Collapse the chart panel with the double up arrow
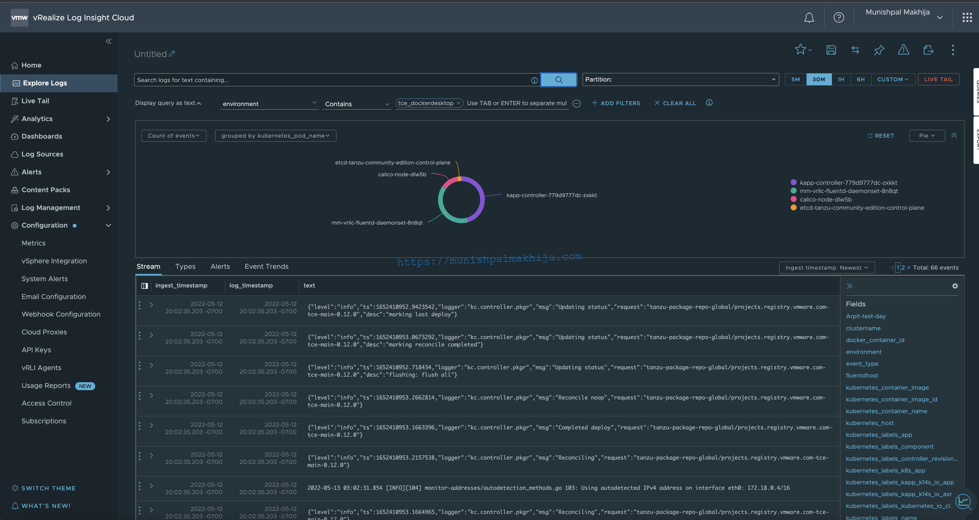The image size is (979, 520). [x=954, y=135]
